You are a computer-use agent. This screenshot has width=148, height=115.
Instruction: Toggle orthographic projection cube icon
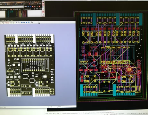pos(32,22)
